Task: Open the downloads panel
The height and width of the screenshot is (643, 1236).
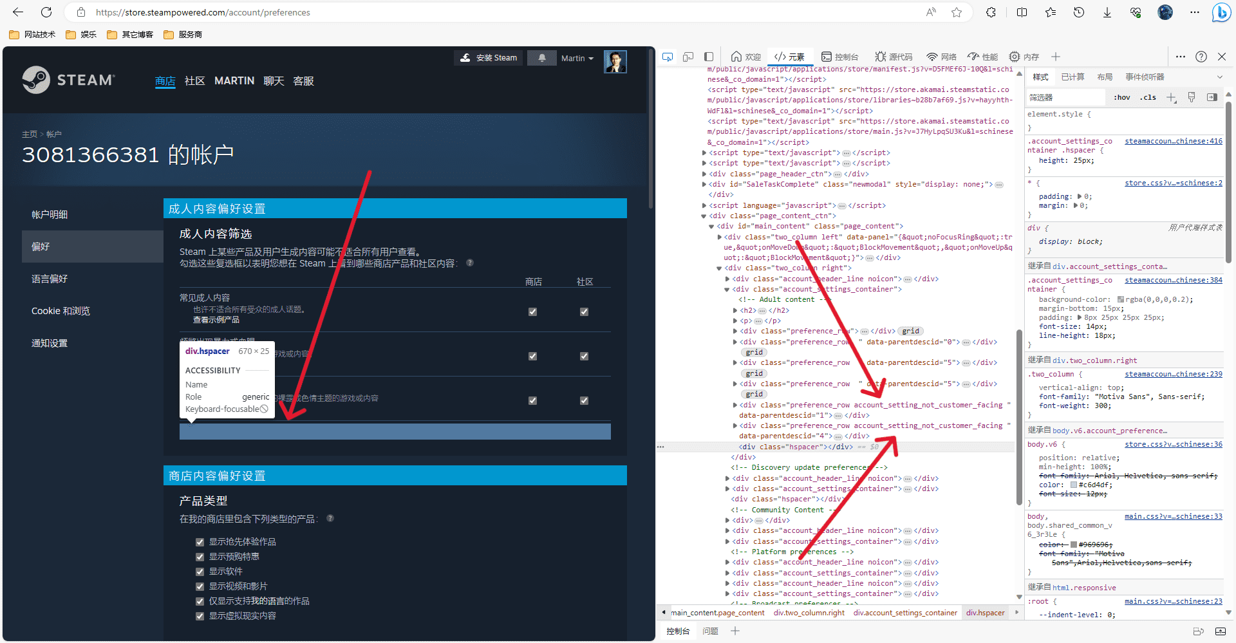Action: pos(1107,12)
